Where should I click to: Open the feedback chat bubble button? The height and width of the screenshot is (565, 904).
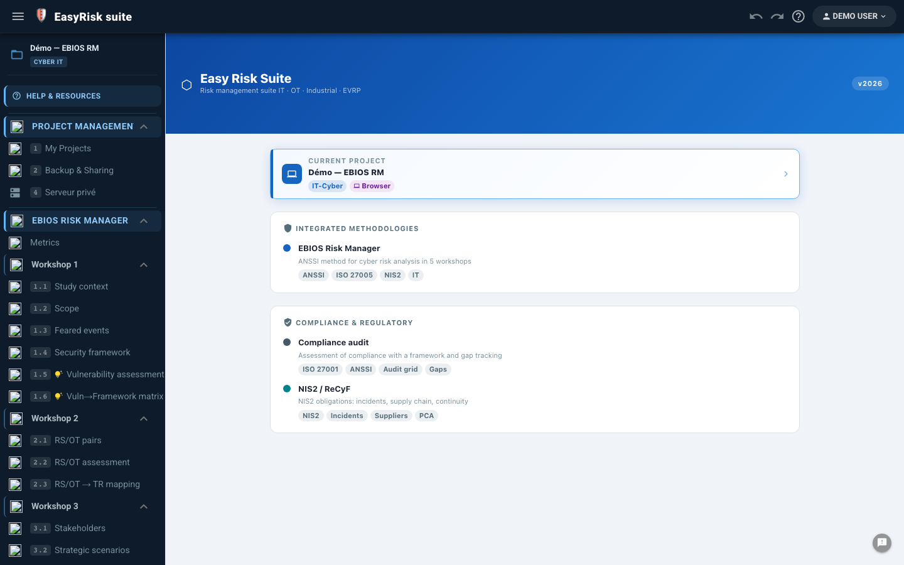882,543
